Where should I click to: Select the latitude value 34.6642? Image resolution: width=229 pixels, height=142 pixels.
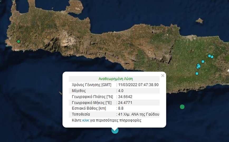(x=126, y=97)
